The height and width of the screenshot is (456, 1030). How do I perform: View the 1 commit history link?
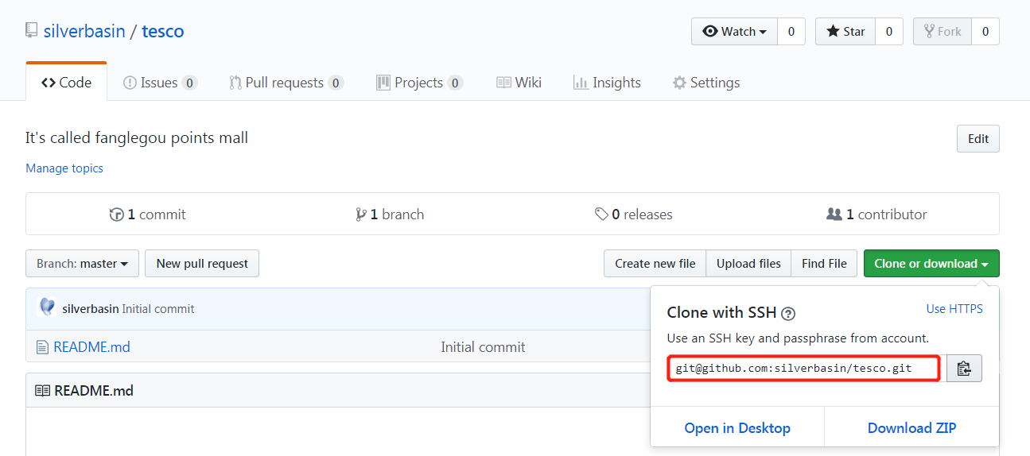point(147,214)
